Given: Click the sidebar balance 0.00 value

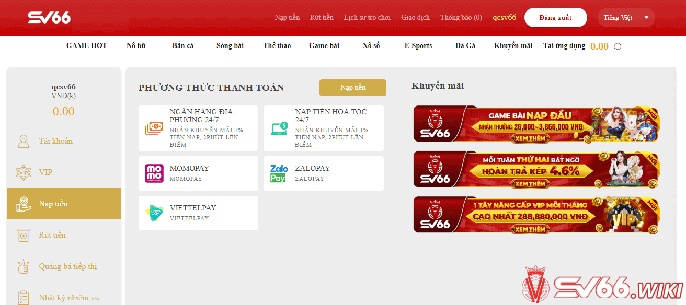Looking at the screenshot, I should 64,111.
